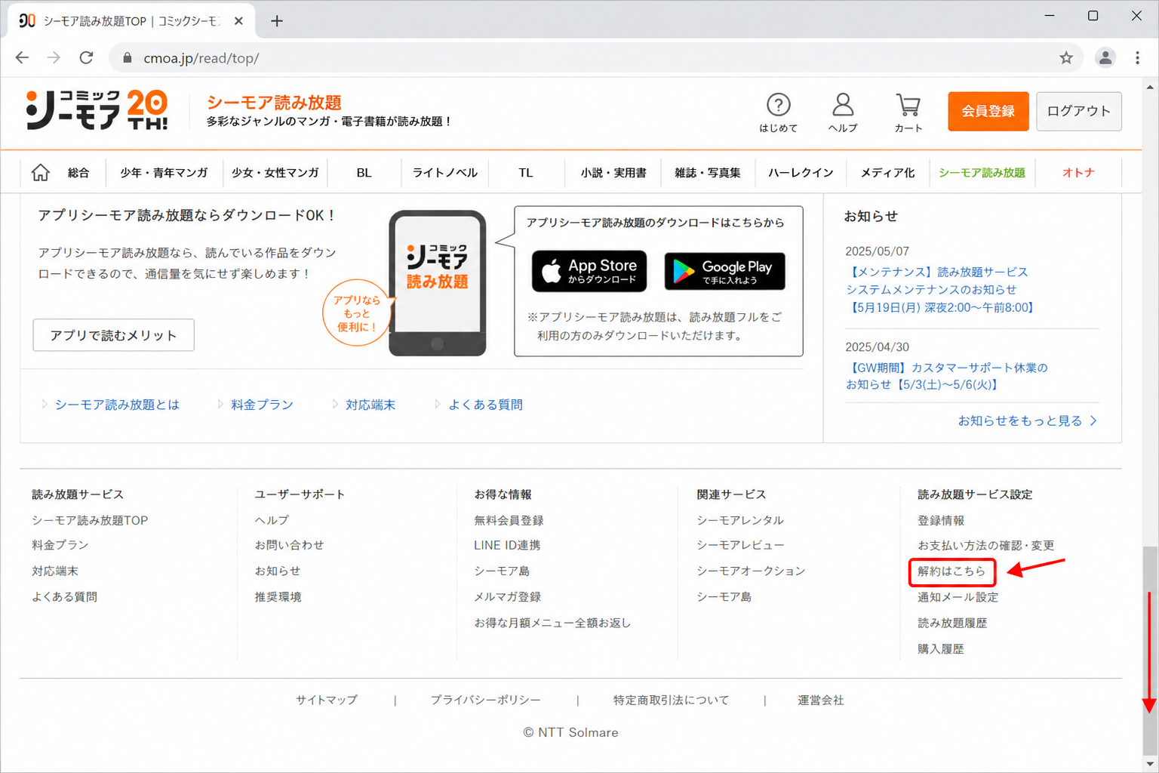This screenshot has height=773, width=1159.
Task: Select the 総合 navigation item
Action: 78,173
